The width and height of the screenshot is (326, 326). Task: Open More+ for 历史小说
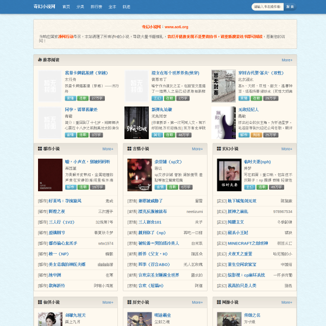point(197,302)
